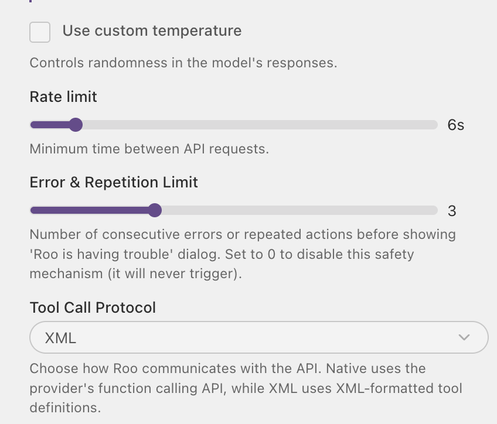Viewport: 497px width, 424px height.
Task: Click the "Choose how Roo communicates" description
Action: pos(246,388)
